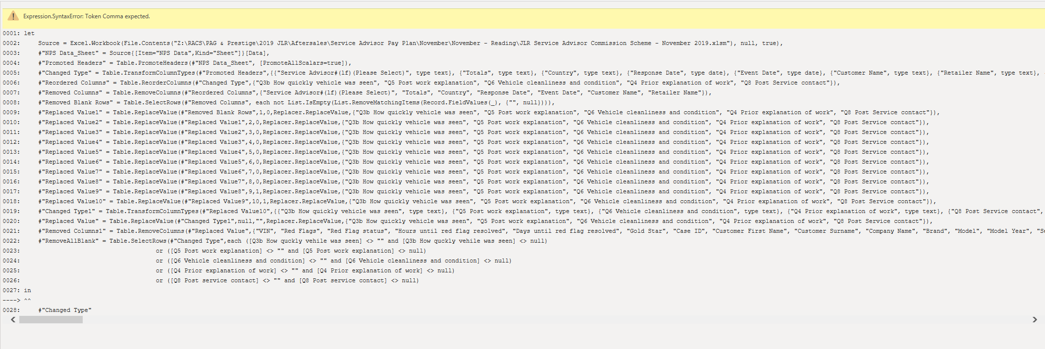Click 'Table.PromoteHeaders' function on line 0004
This screenshot has height=349, width=1045.
[152, 63]
